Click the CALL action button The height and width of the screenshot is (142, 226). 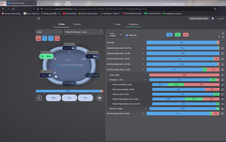pos(69,98)
